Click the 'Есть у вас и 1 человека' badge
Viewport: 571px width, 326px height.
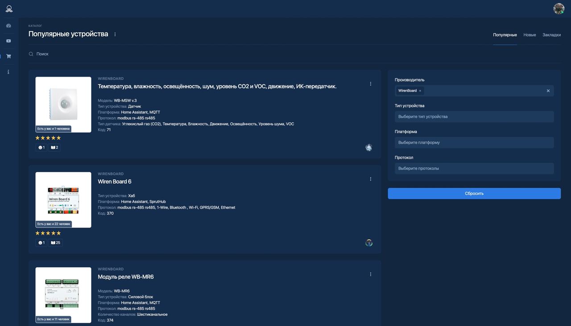[54, 129]
